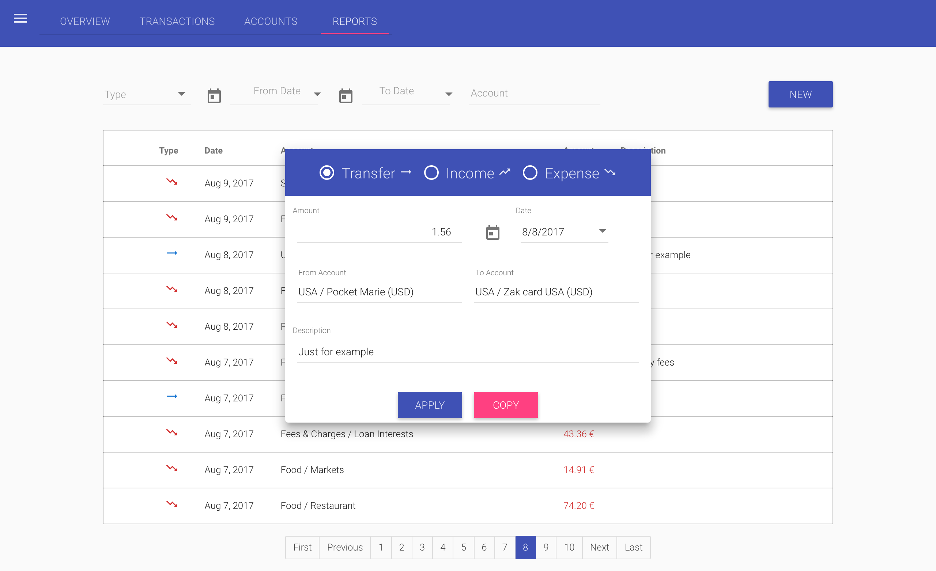
Task: Switch to the TRANSACTIONS tab
Action: coord(177,21)
